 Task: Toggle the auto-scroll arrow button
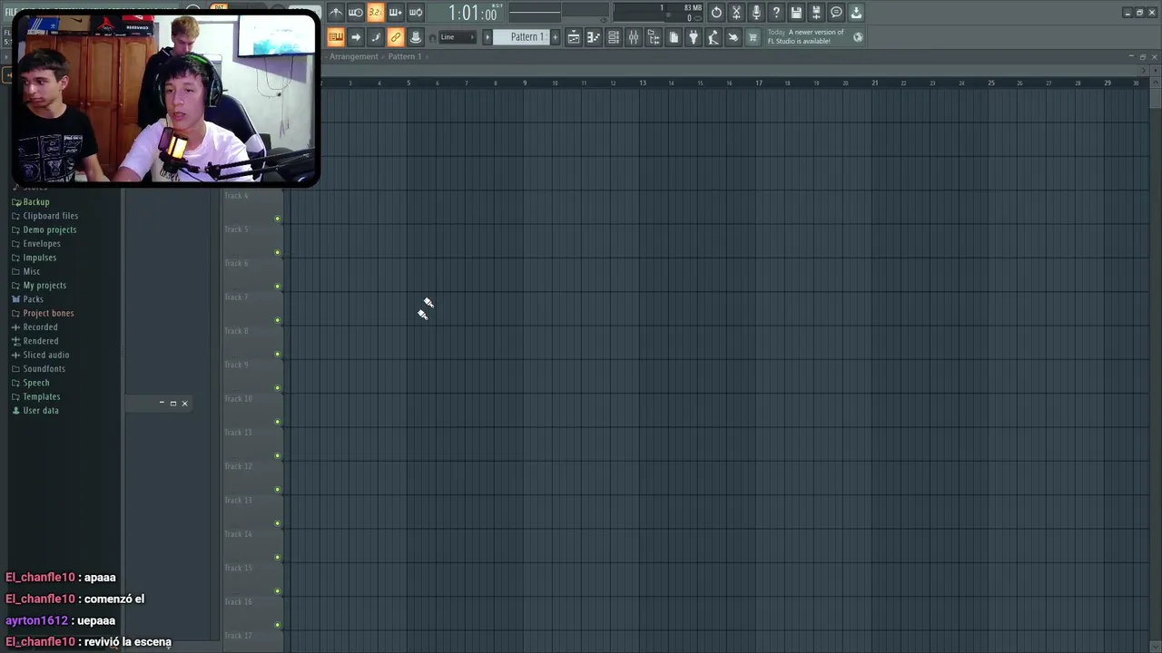pyautogui.click(x=356, y=37)
